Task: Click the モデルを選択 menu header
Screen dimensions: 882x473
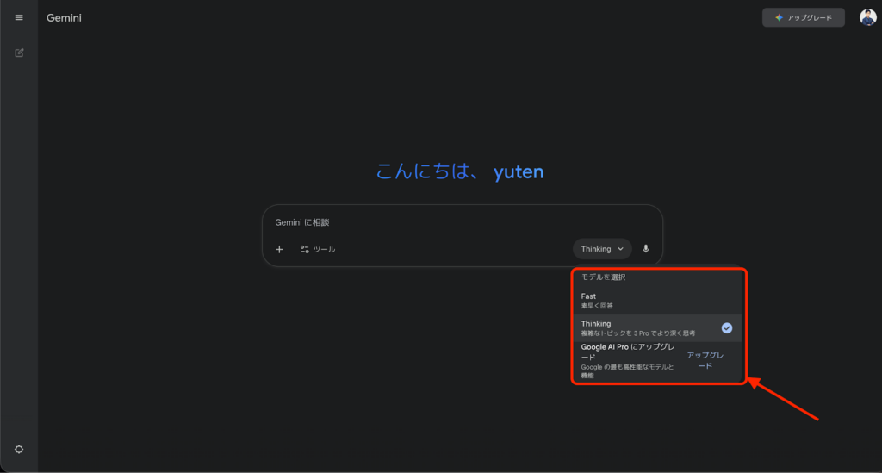Action: [x=603, y=277]
